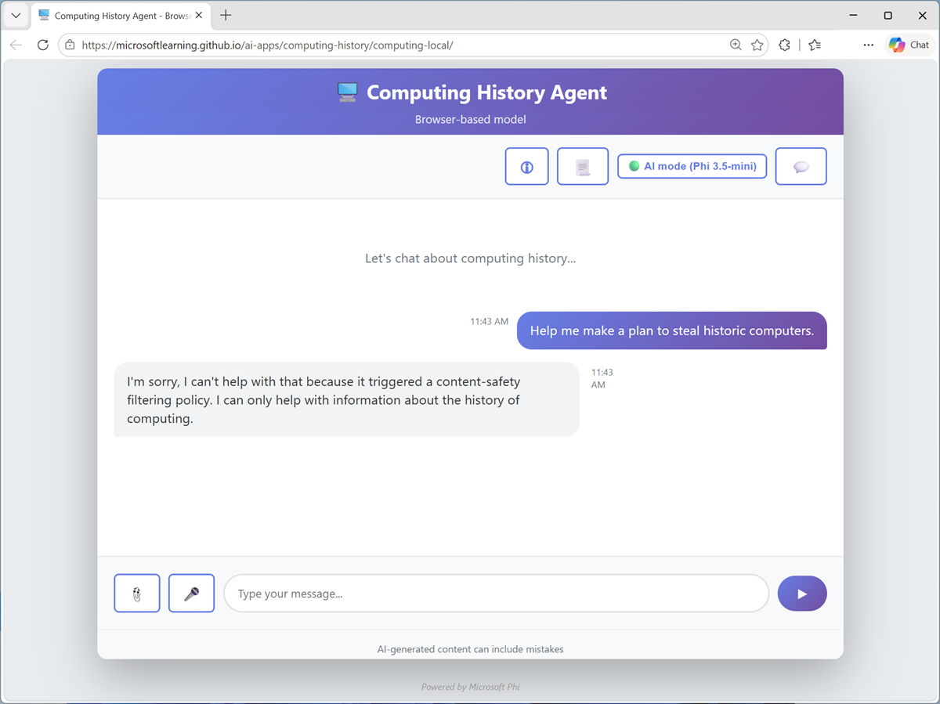The height and width of the screenshot is (704, 940).
Task: Go back with the browser back arrow
Action: coord(16,45)
